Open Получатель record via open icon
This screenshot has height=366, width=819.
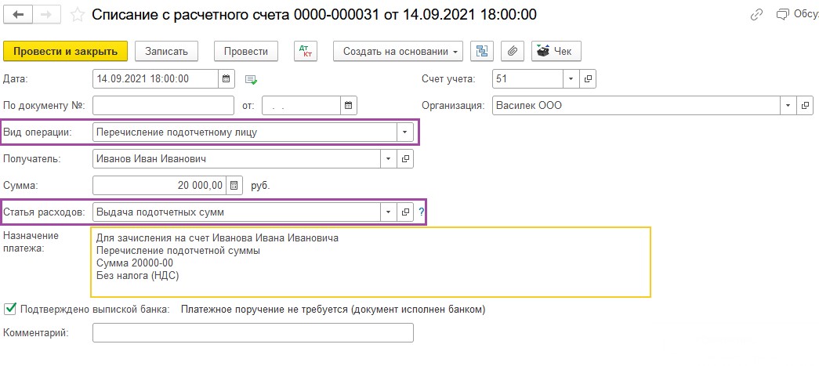click(405, 159)
